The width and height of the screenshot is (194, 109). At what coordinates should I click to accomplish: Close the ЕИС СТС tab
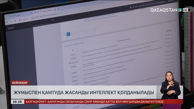point(55,9)
